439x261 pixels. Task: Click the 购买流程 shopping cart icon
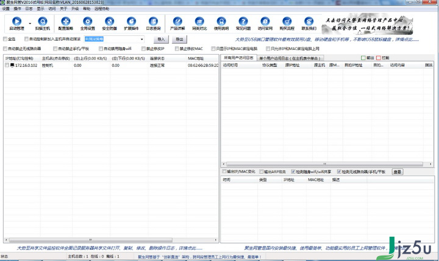click(287, 21)
